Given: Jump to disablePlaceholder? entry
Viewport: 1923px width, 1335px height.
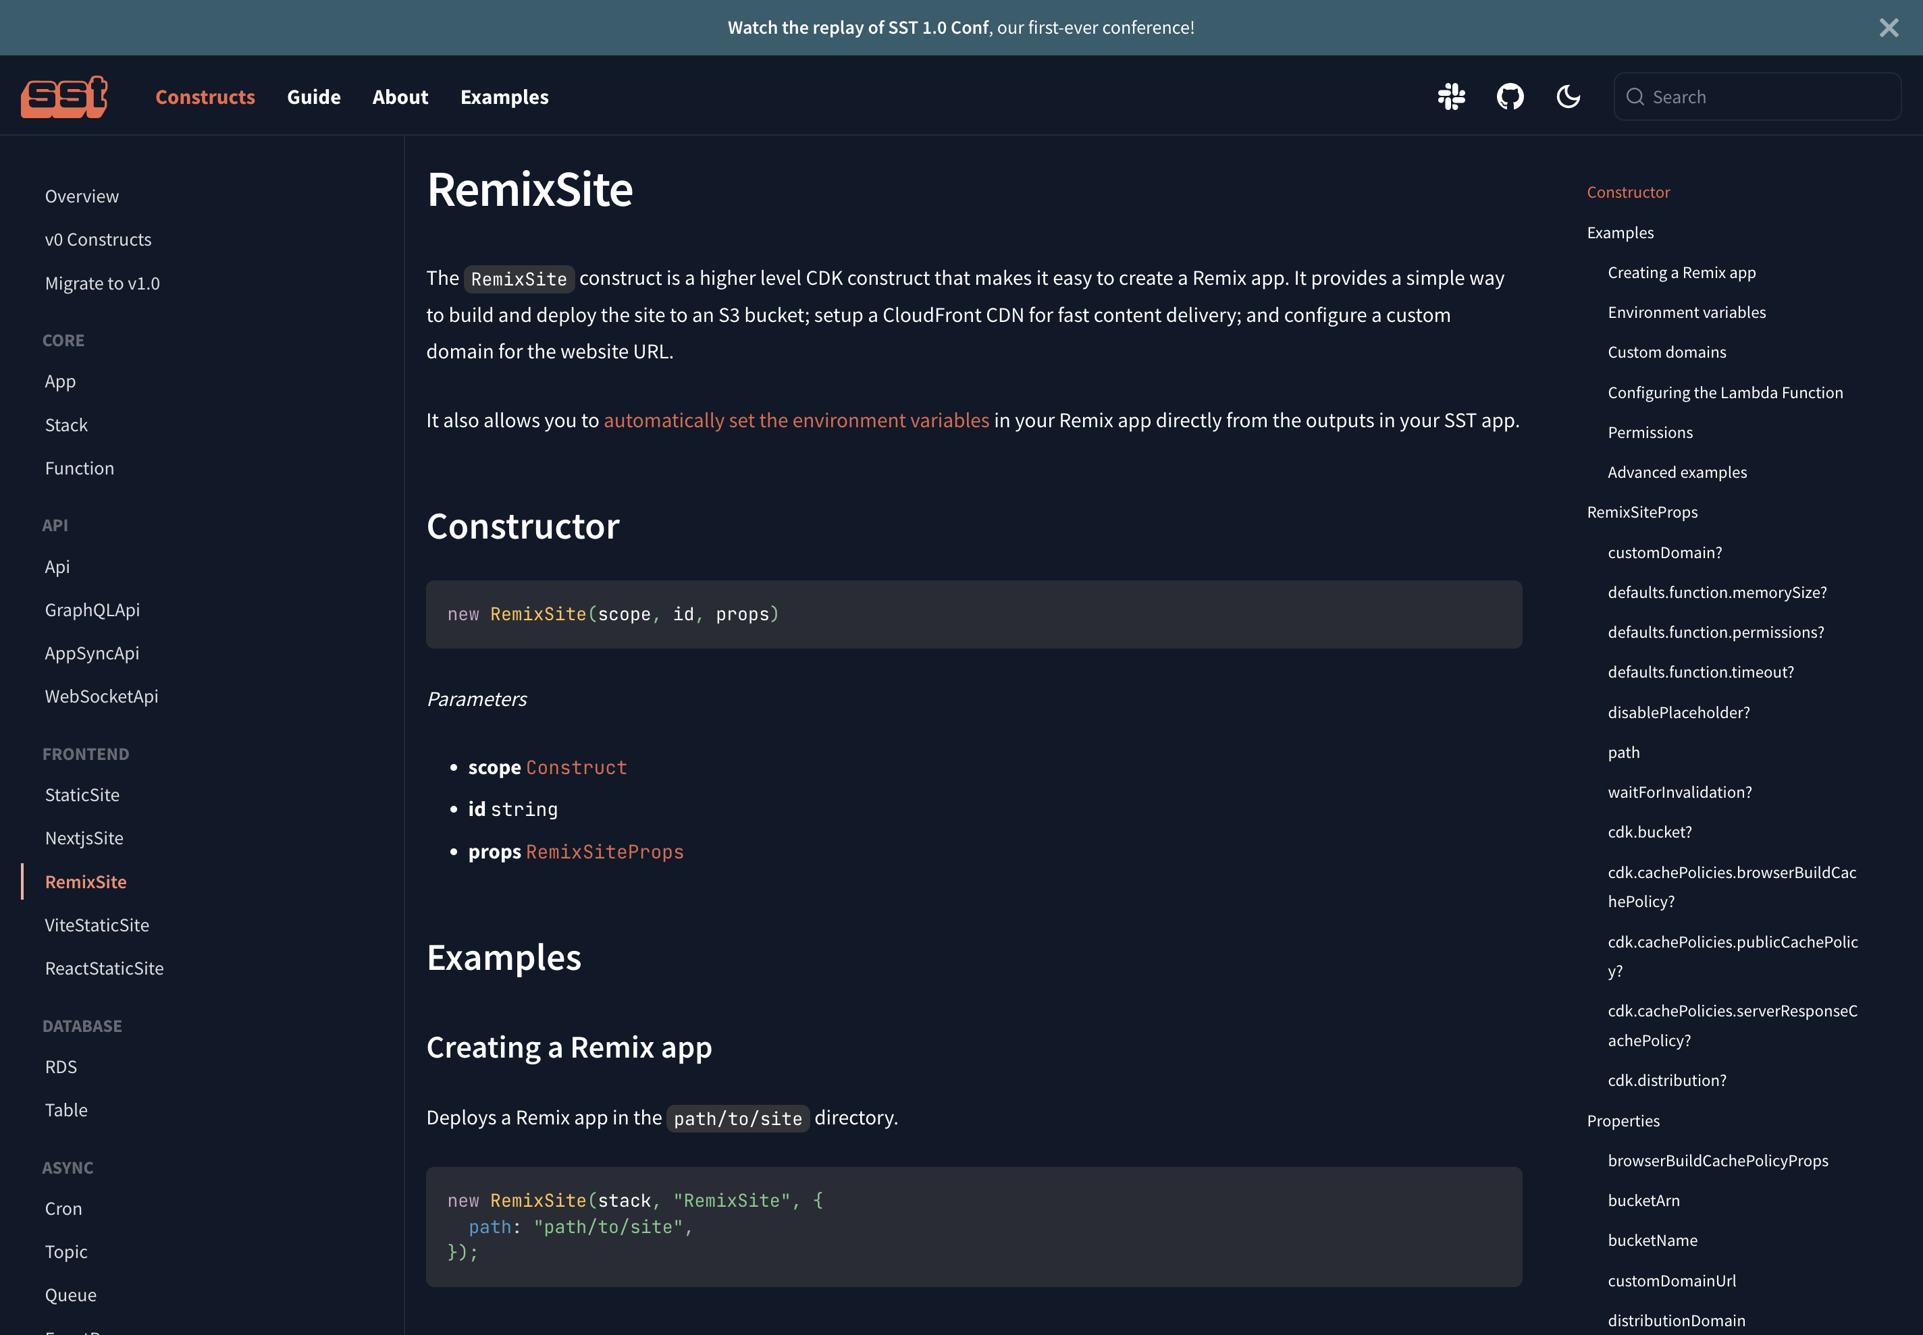Looking at the screenshot, I should click(x=1679, y=713).
